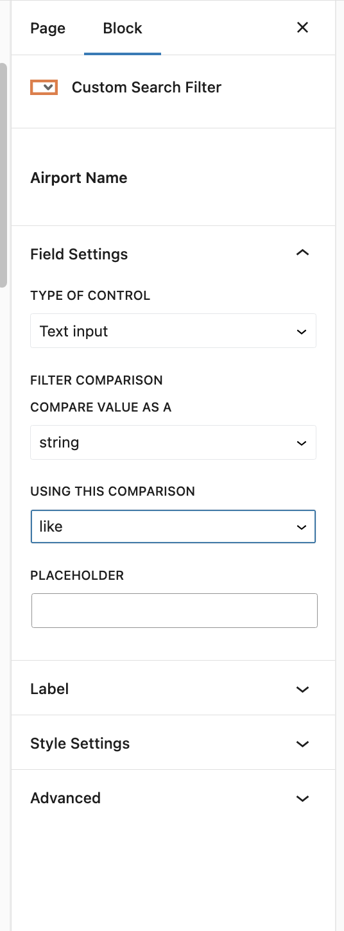This screenshot has height=931, width=344.
Task: Expand the Advanced panel
Action: coord(173,797)
